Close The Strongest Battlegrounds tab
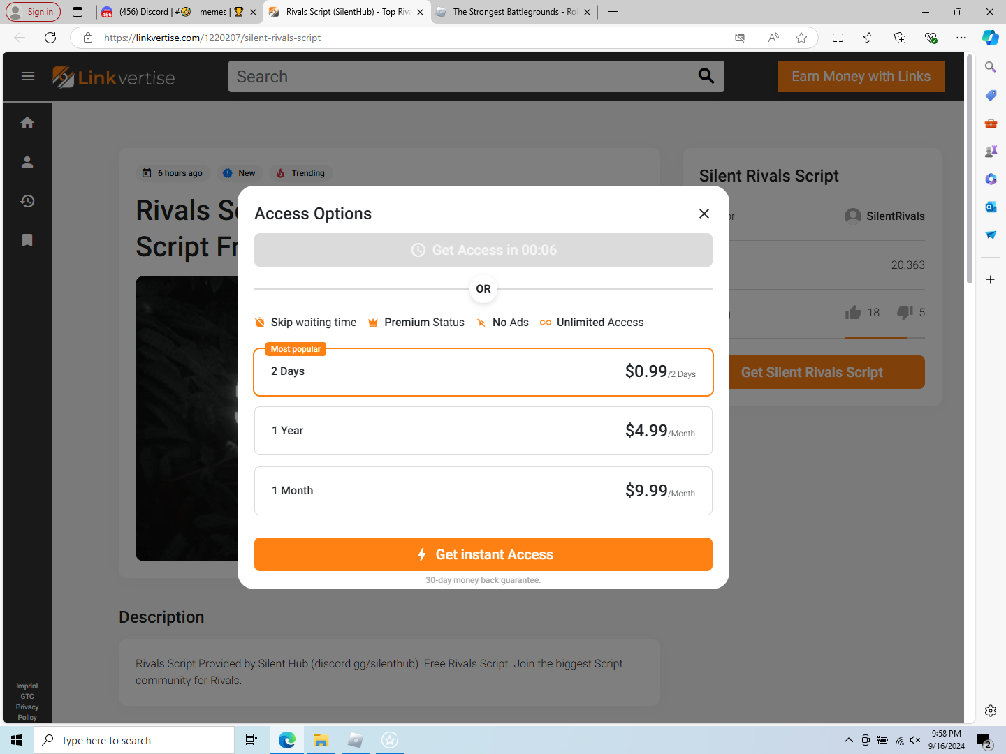The height and width of the screenshot is (754, 1006). click(587, 12)
